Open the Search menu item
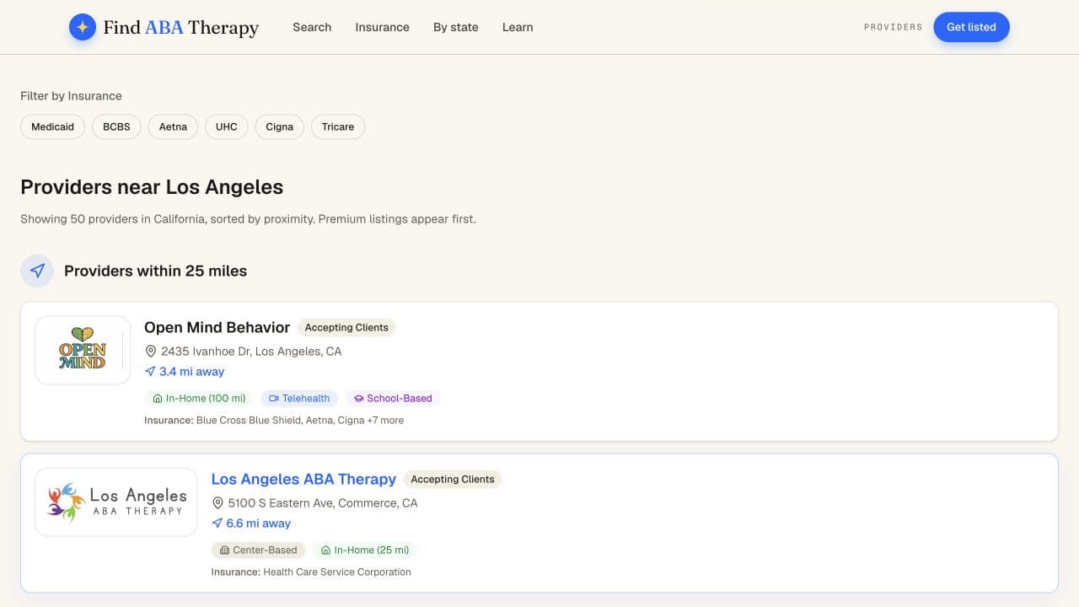This screenshot has height=607, width=1079. [x=312, y=27]
